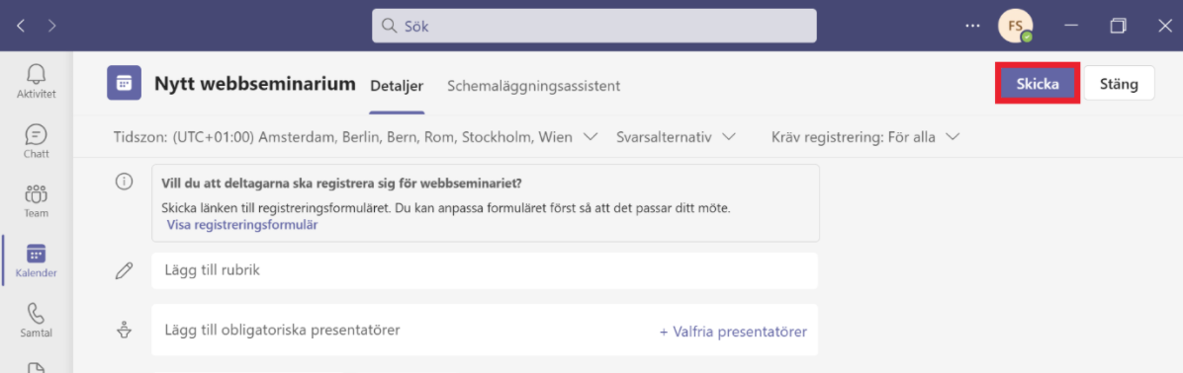Click + Valfria presentatörer link
The width and height of the screenshot is (1183, 373).
pos(733,331)
